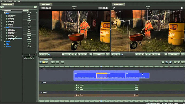185x104 pixels.
Task: Rewind in the primary viewport
Action: 63,55
